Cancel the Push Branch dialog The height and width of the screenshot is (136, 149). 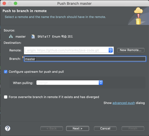tap(105, 129)
